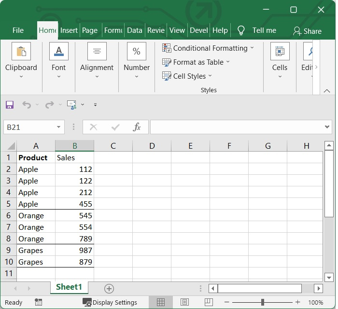Open the Clipboard paste group icon
This screenshot has height=309, width=338.
coord(21,52)
